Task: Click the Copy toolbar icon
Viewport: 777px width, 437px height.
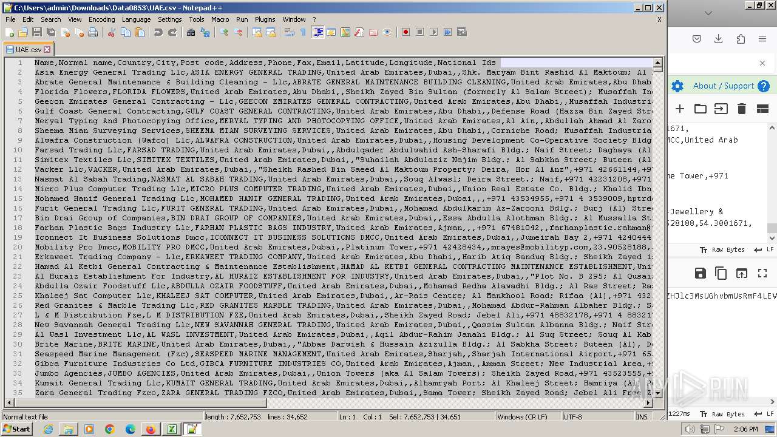Action: click(126, 32)
